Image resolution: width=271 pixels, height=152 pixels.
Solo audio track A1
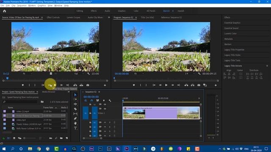[x=110, y=122]
